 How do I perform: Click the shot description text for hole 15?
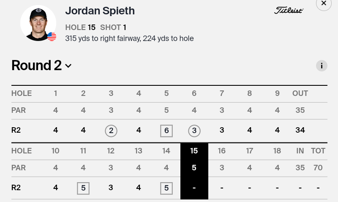[129, 38]
